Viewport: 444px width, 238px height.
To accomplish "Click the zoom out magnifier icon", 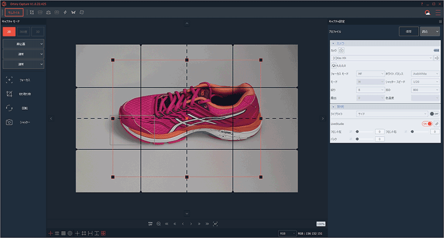I will (x=158, y=224).
